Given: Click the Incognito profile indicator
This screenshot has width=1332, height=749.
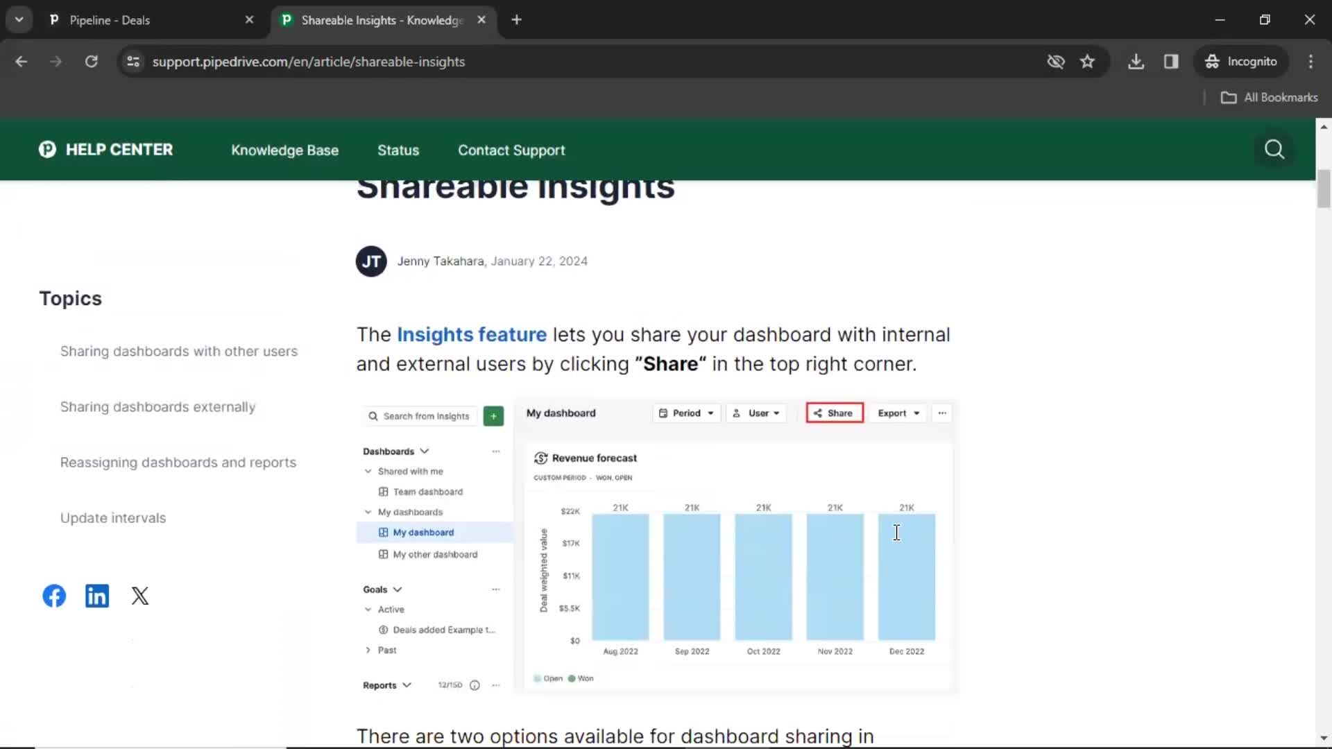Looking at the screenshot, I should tap(1241, 61).
